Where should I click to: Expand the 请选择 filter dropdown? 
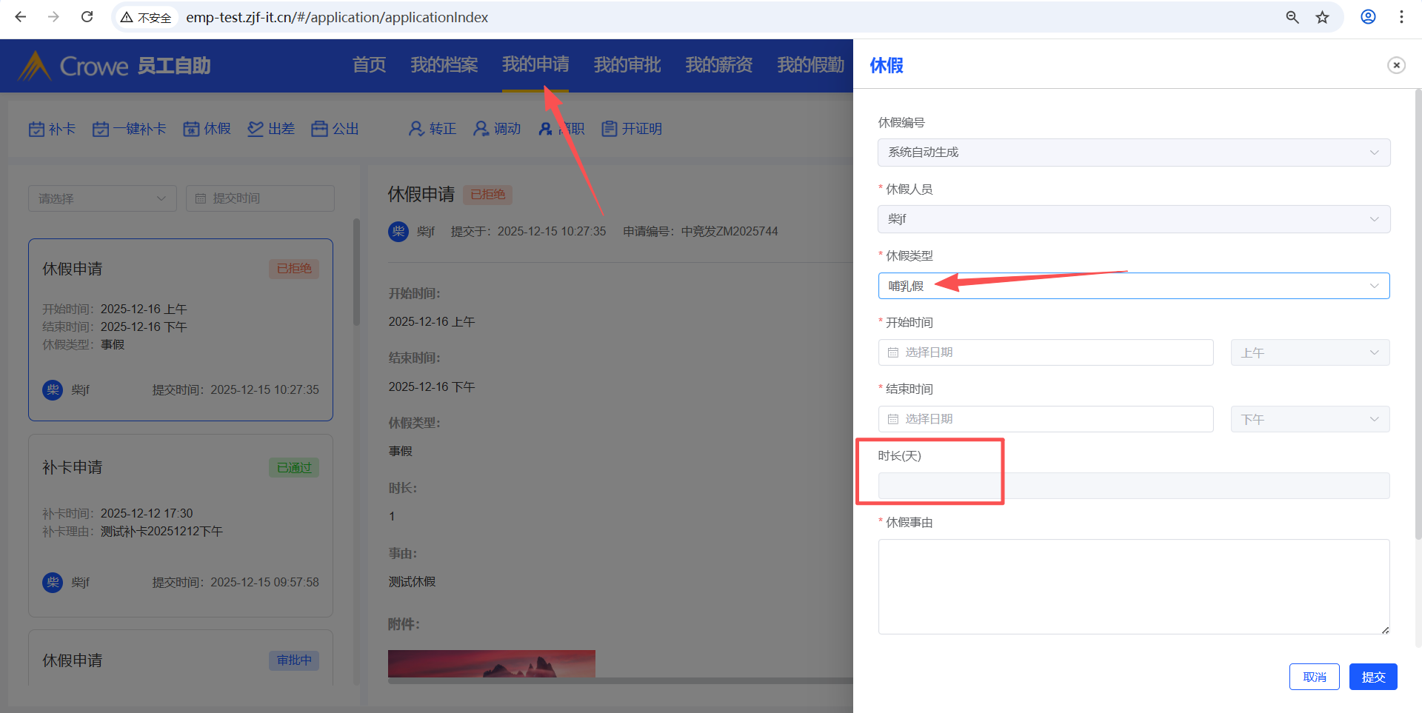102,198
